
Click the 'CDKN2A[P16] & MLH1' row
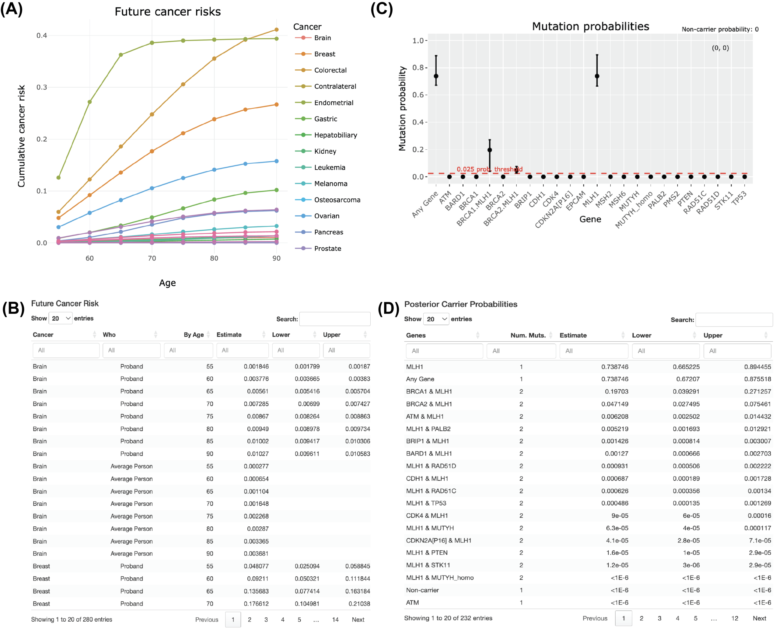tap(588, 540)
